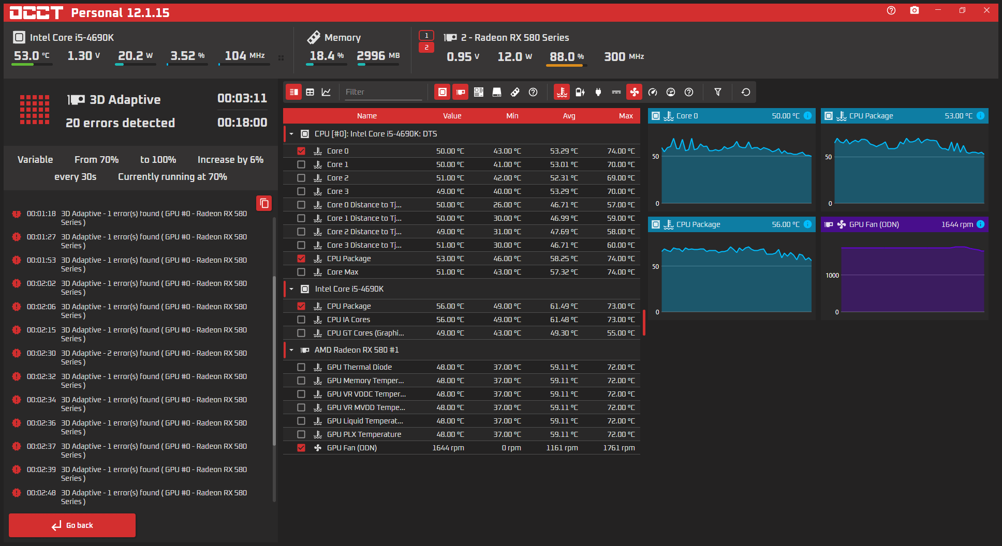1002x546 pixels.
Task: Open info on the Core 0 graph
Action: (807, 116)
